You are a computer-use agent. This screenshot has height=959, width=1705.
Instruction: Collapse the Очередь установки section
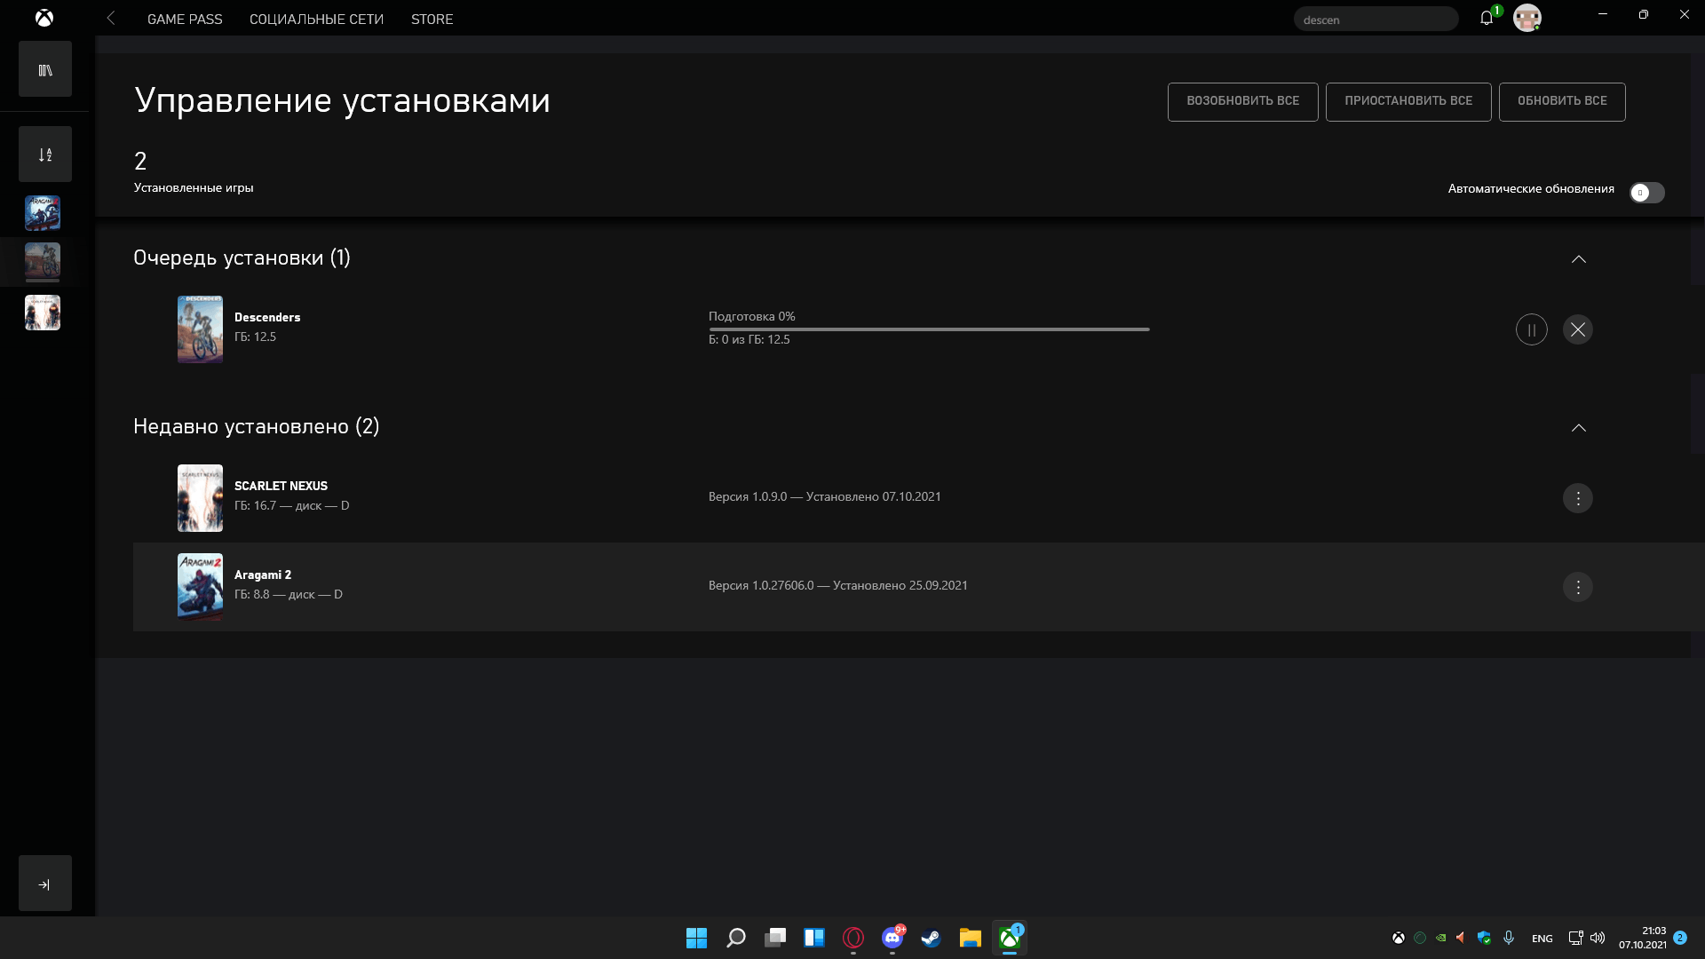[x=1578, y=259]
